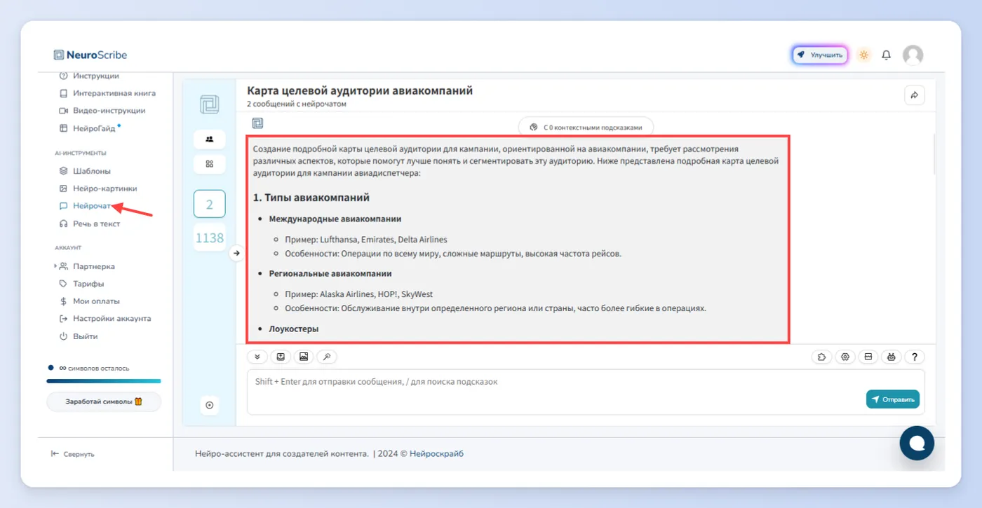Open the notifications bell

tap(887, 55)
